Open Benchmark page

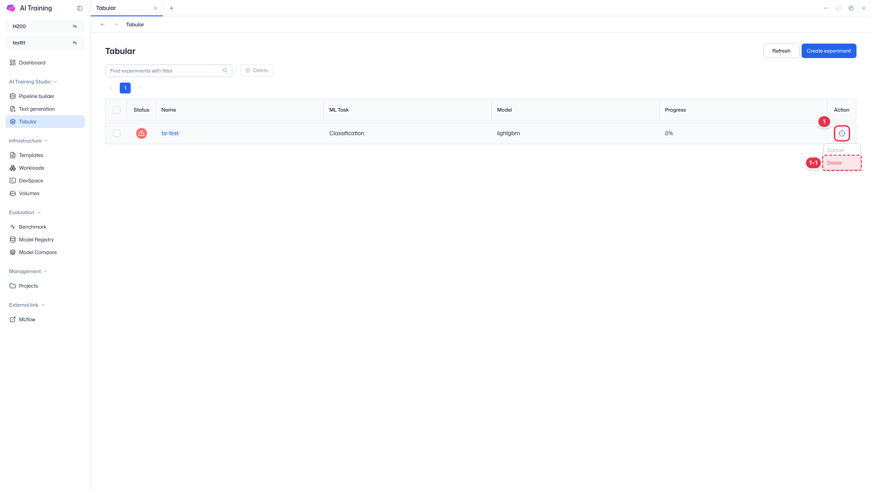point(45,227)
